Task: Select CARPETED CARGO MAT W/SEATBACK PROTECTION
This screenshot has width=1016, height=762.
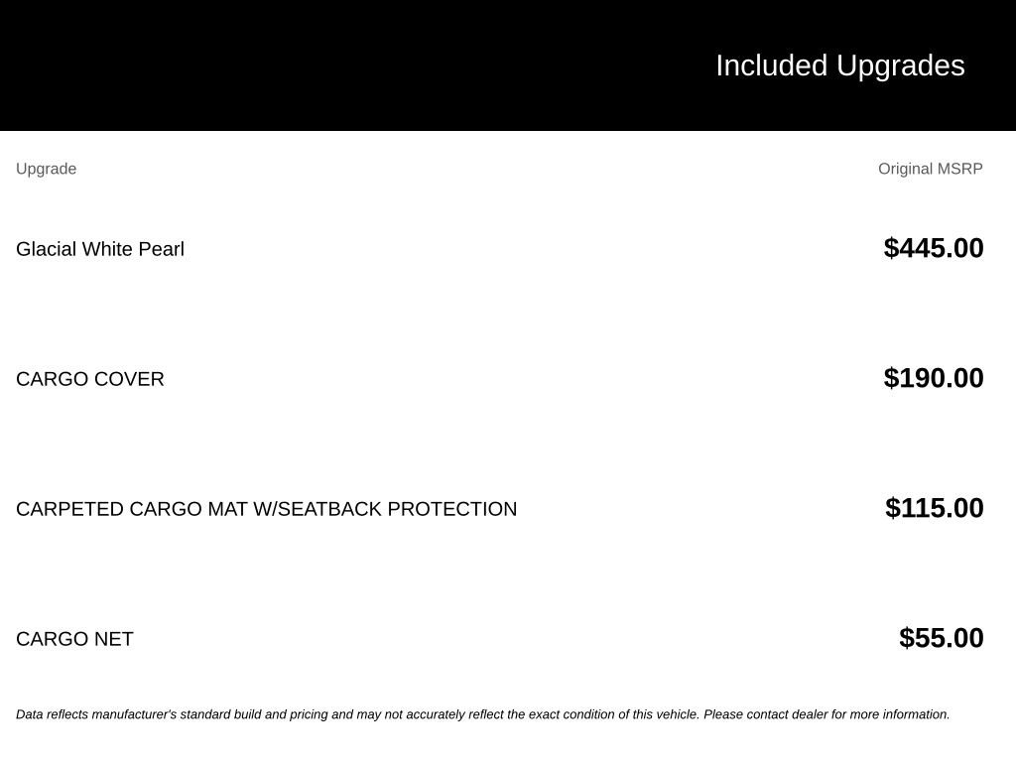Action: (x=266, y=509)
